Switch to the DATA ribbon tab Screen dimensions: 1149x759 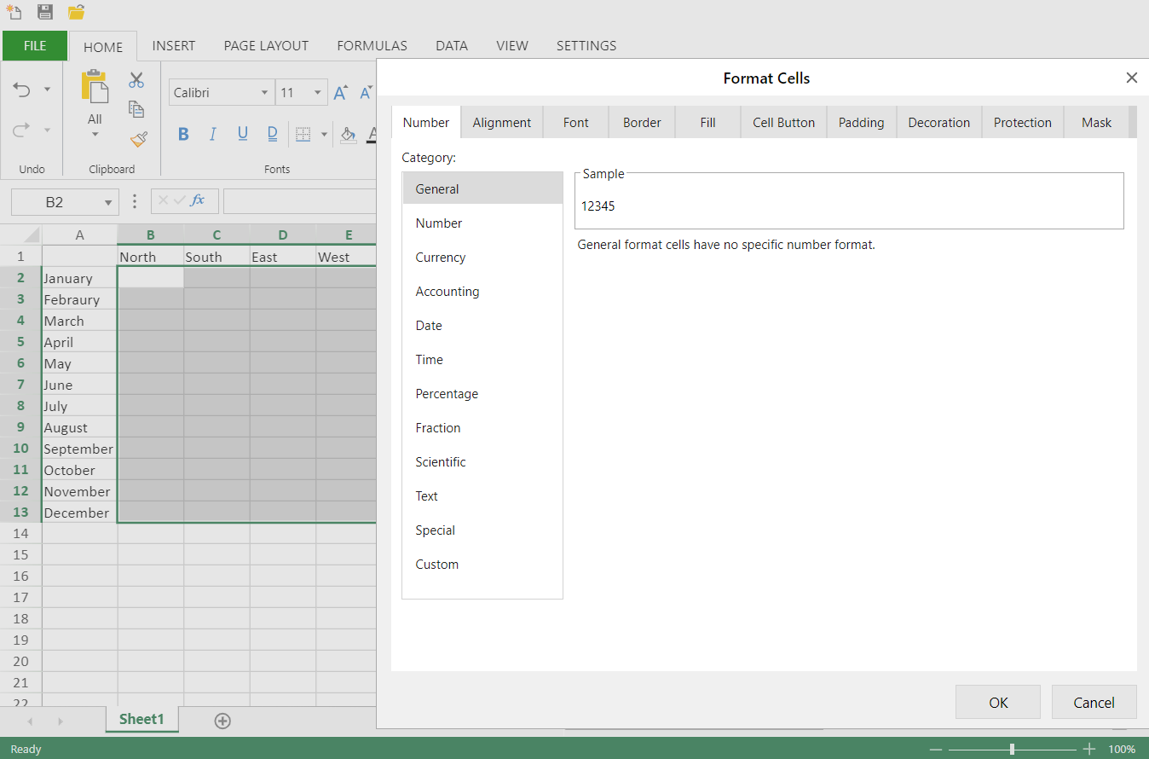click(452, 45)
